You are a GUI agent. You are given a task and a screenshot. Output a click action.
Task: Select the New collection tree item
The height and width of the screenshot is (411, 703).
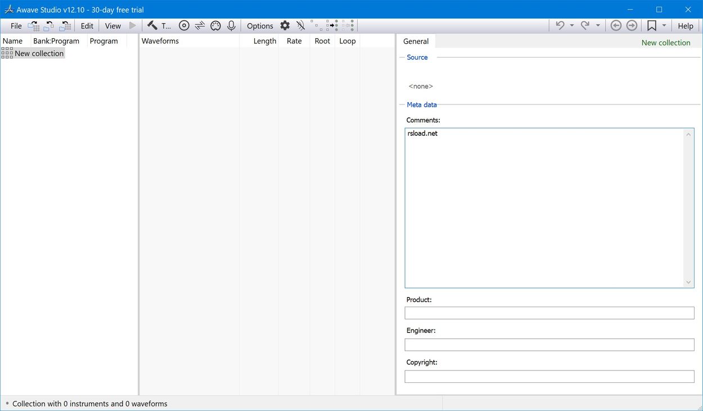click(x=33, y=53)
